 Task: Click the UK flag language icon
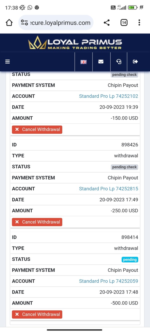[83, 62]
